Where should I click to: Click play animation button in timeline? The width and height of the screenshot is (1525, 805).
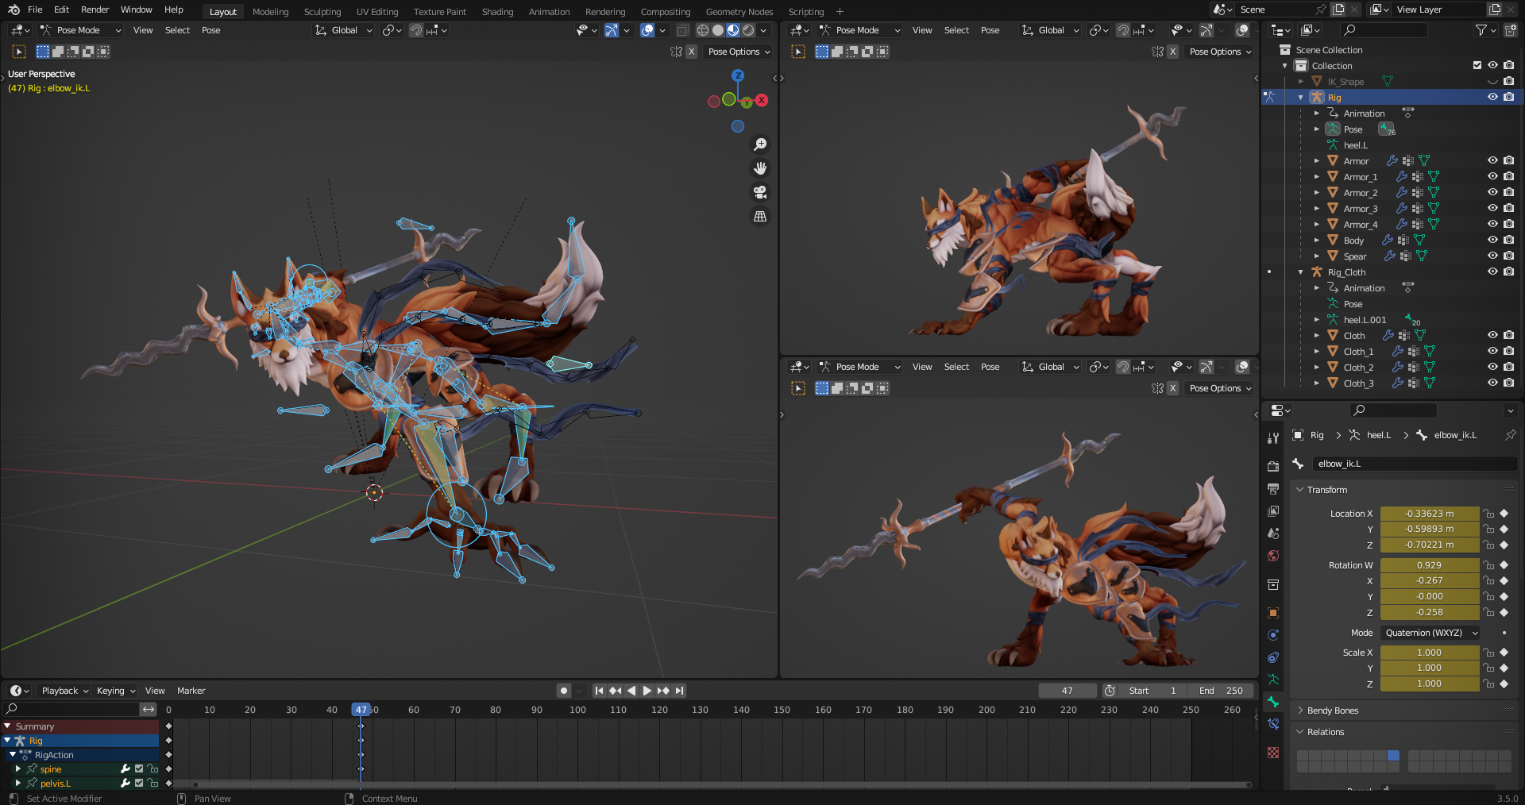647,691
